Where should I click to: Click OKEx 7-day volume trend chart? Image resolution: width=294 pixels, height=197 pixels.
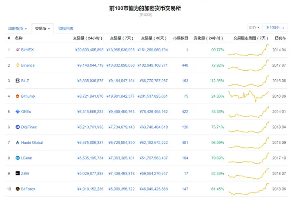(249, 112)
